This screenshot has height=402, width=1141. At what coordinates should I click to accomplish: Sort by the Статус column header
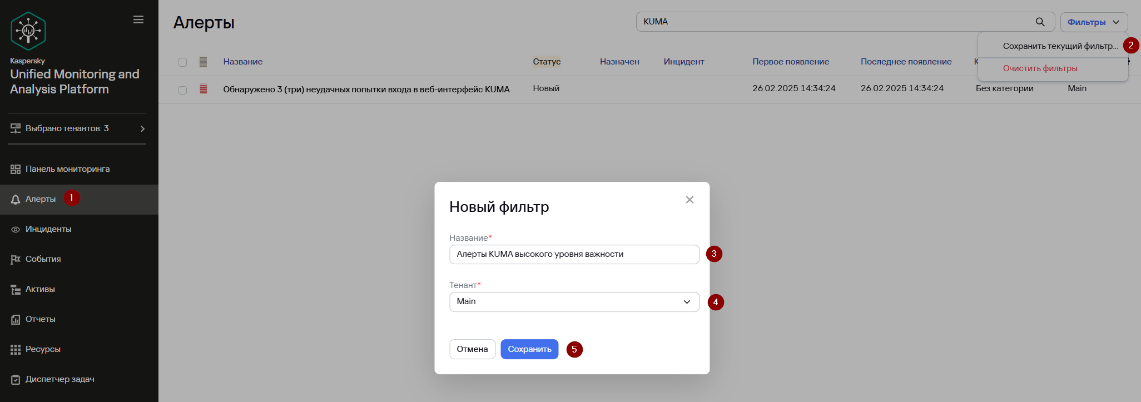[547, 62]
